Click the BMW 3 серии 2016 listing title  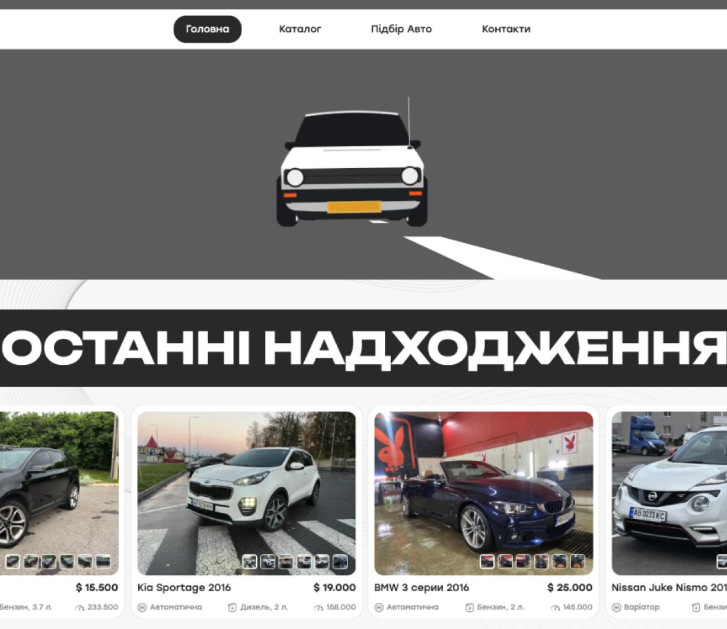click(422, 588)
